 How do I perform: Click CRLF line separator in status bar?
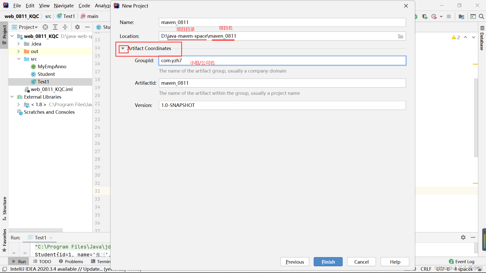426,269
